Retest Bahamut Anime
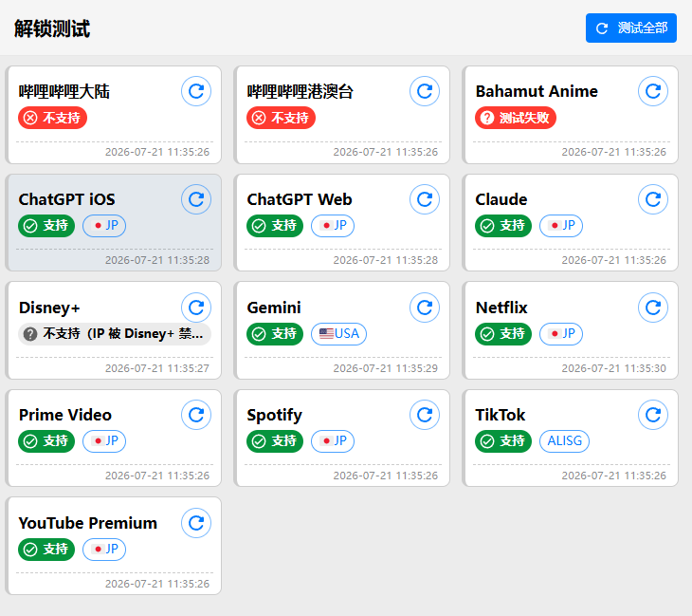Screen dimensions: 692x616 [653, 91]
